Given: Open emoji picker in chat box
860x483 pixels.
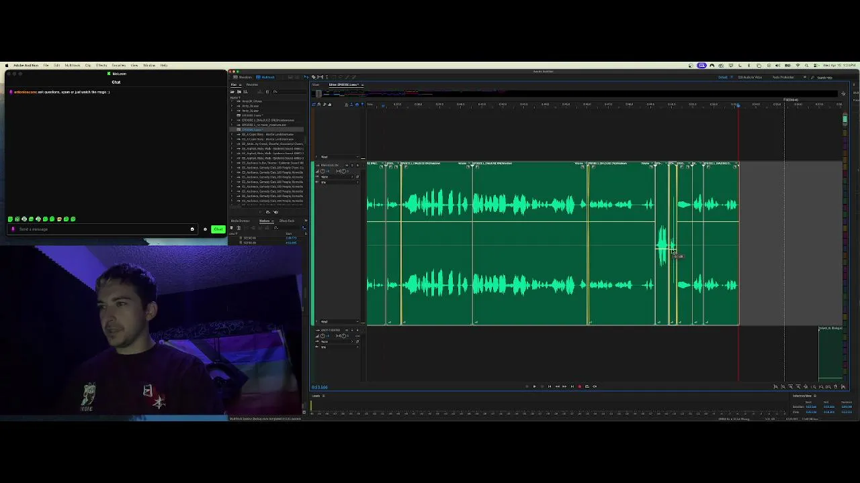Looking at the screenshot, I should click(192, 229).
